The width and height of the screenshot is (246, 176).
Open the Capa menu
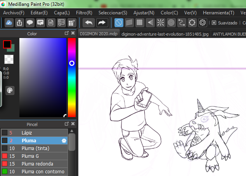click(62, 13)
